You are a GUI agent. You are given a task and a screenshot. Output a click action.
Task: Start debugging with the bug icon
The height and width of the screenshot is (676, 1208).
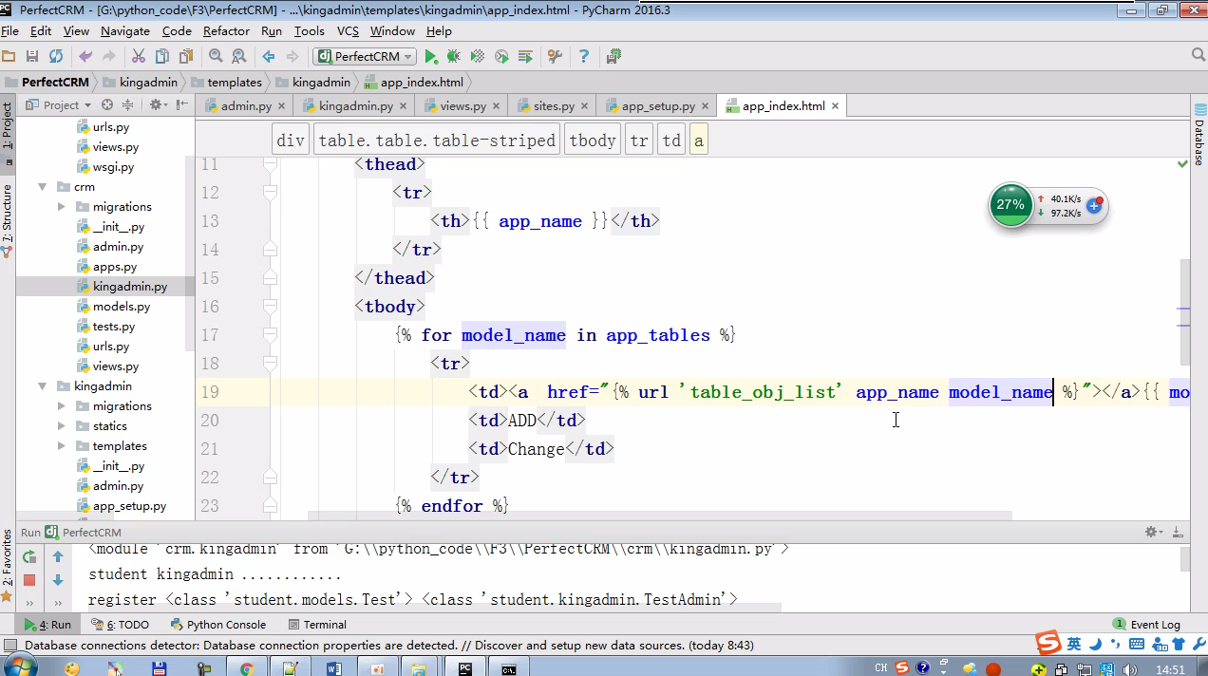click(x=454, y=57)
